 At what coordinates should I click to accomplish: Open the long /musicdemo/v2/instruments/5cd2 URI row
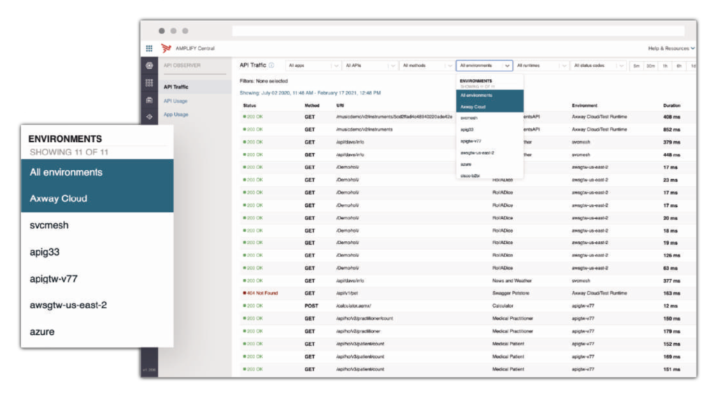tap(394, 117)
